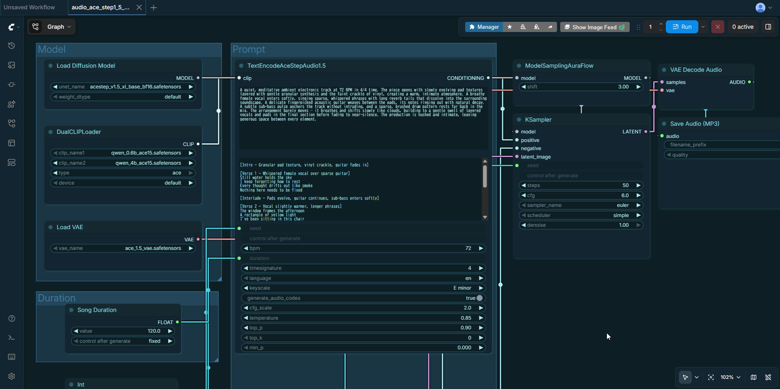780x389 pixels.
Task: Collapse the Load VAE node dot
Action: 50,227
